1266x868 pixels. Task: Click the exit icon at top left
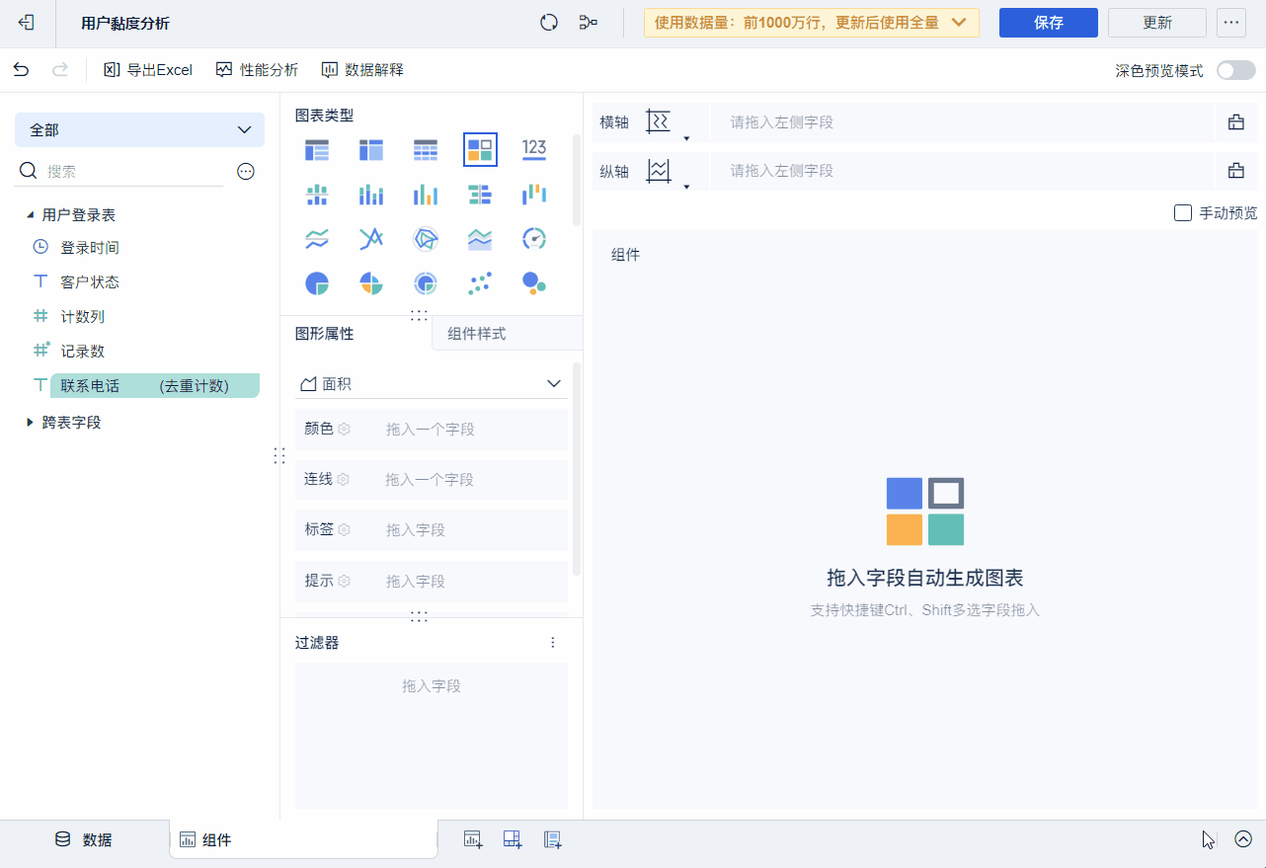[x=27, y=23]
